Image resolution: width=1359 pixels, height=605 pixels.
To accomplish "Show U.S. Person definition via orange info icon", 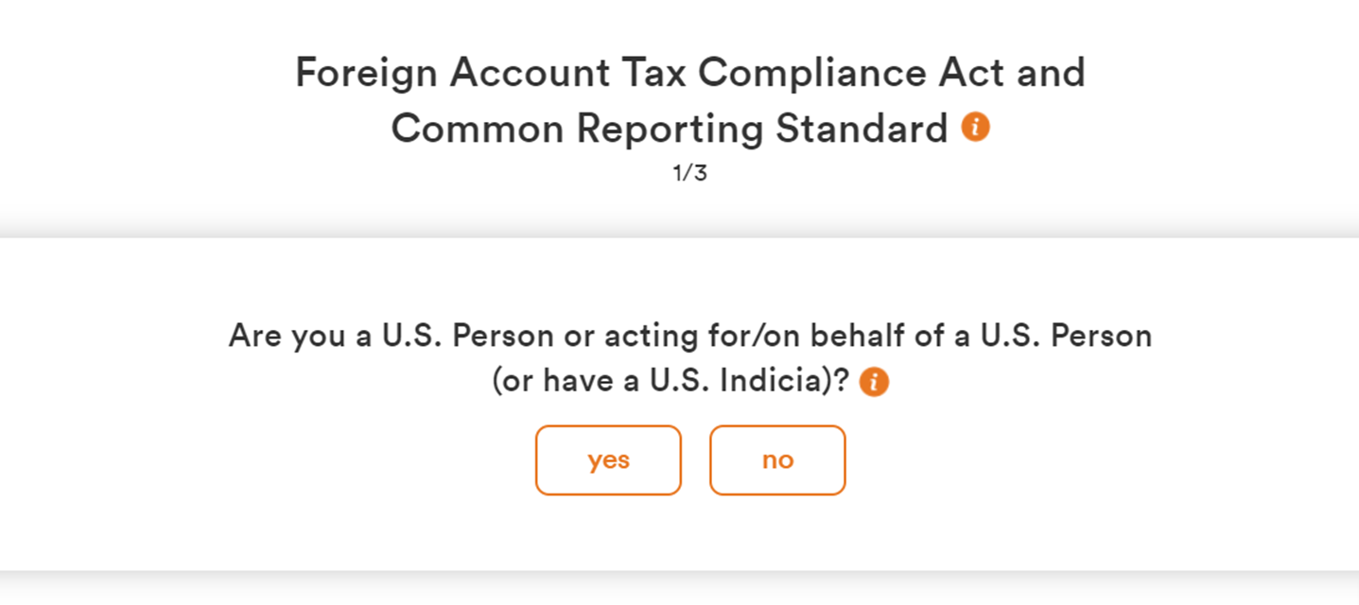I will pyautogui.click(x=874, y=383).
